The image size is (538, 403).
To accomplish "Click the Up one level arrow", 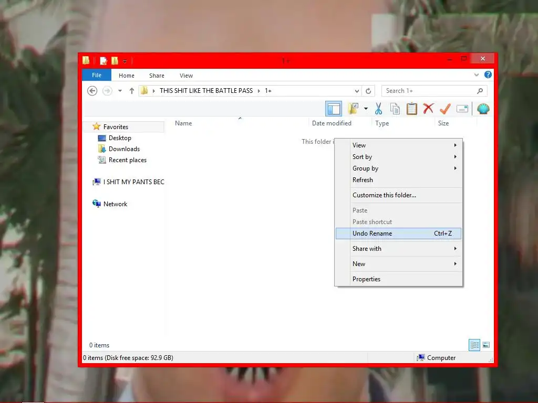I will point(132,91).
